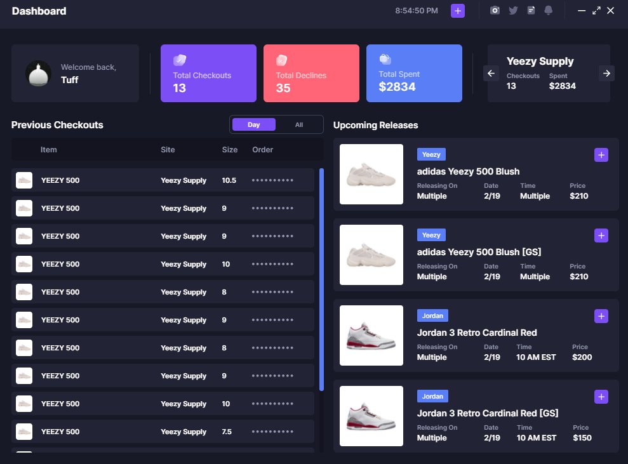Open the Twitter bird icon
This screenshot has height=464, width=628.
(x=513, y=10)
